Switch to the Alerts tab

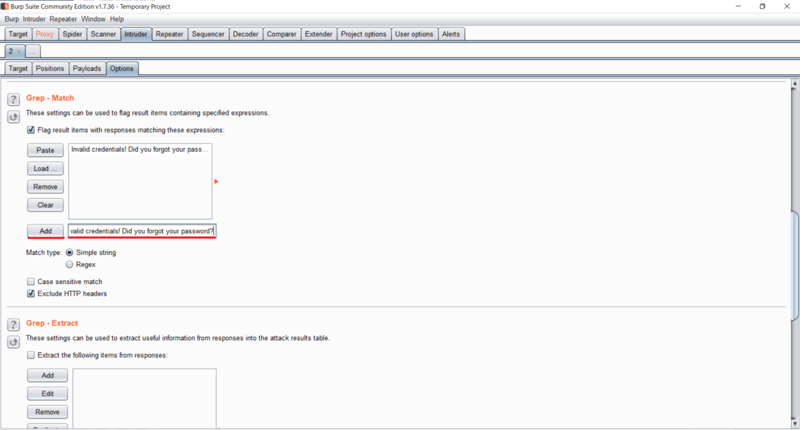coord(451,34)
